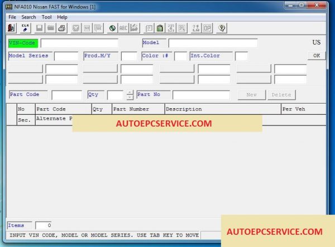Minimize the Nissan FAST window
Image resolution: width=335 pixels, height=247 pixels.
tap(290, 5)
